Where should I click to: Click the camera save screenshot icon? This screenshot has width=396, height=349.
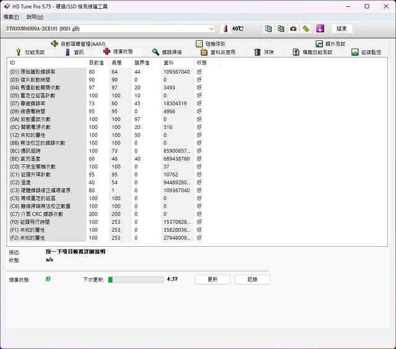[x=293, y=29]
